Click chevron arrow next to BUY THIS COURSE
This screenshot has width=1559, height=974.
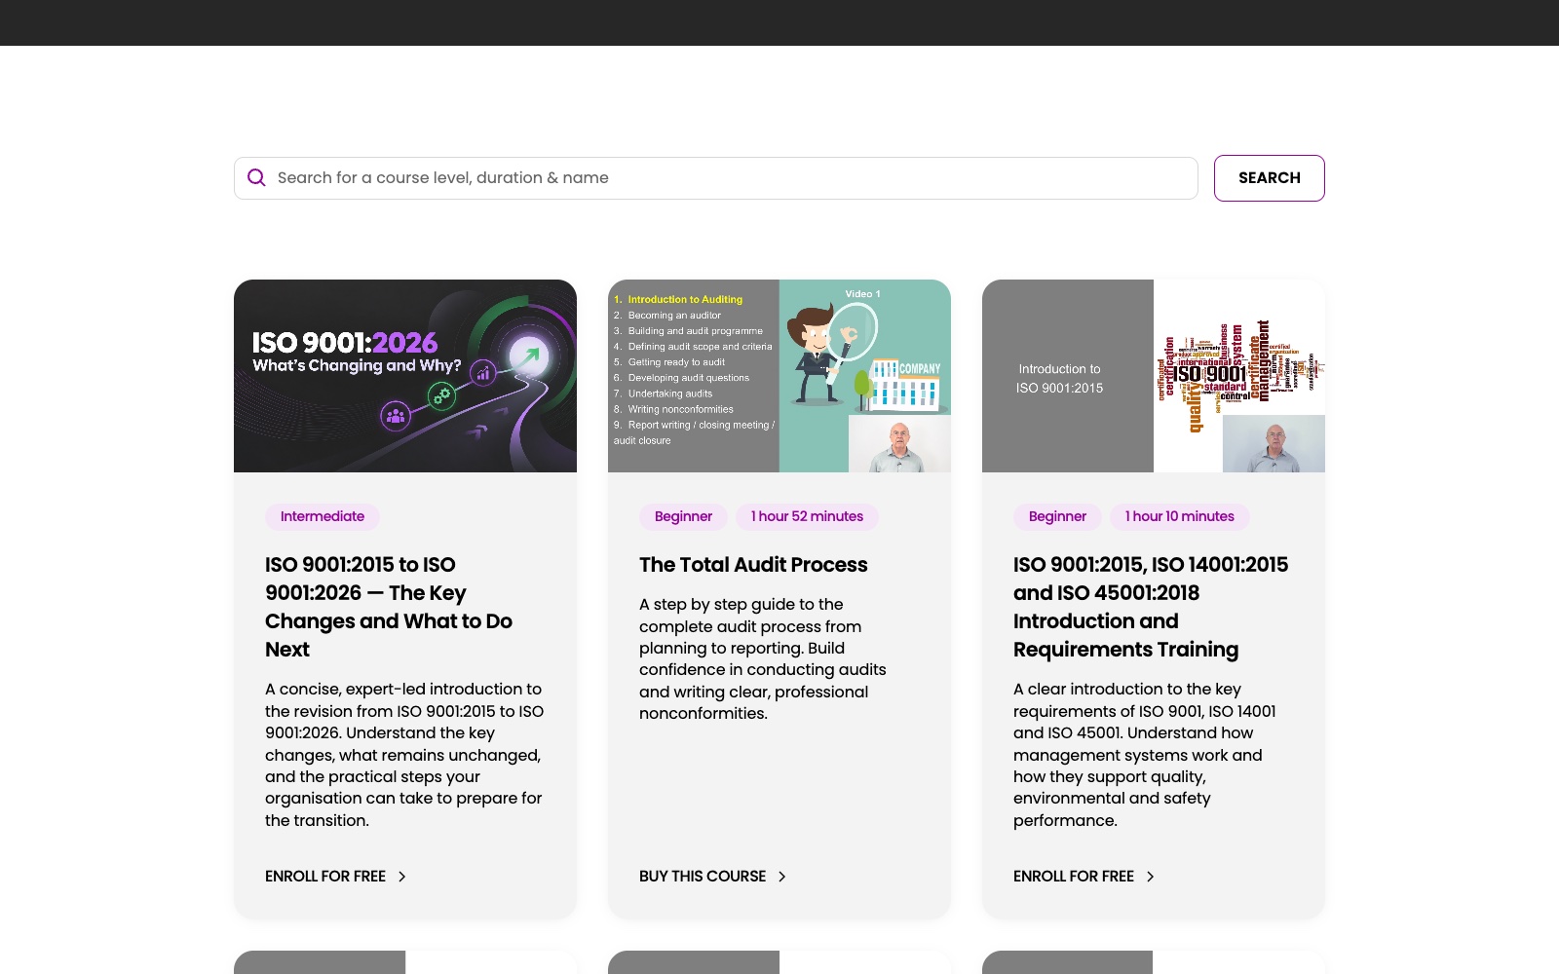[x=781, y=877]
